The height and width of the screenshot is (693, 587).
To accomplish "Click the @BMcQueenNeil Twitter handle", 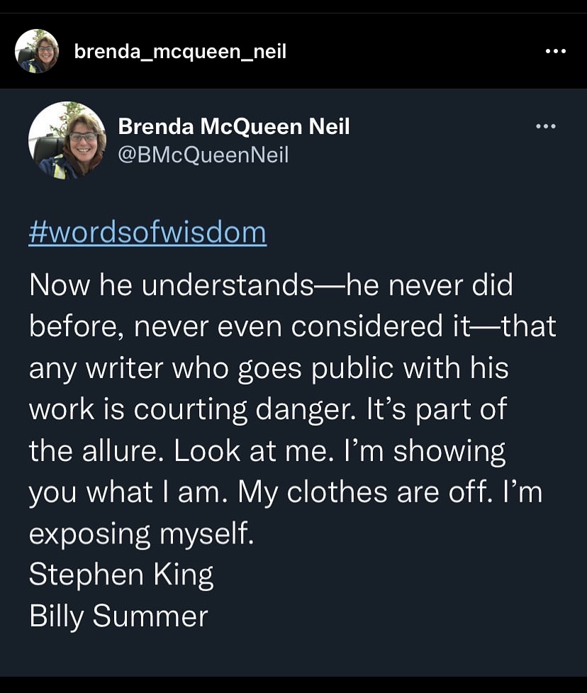I will (x=203, y=154).
